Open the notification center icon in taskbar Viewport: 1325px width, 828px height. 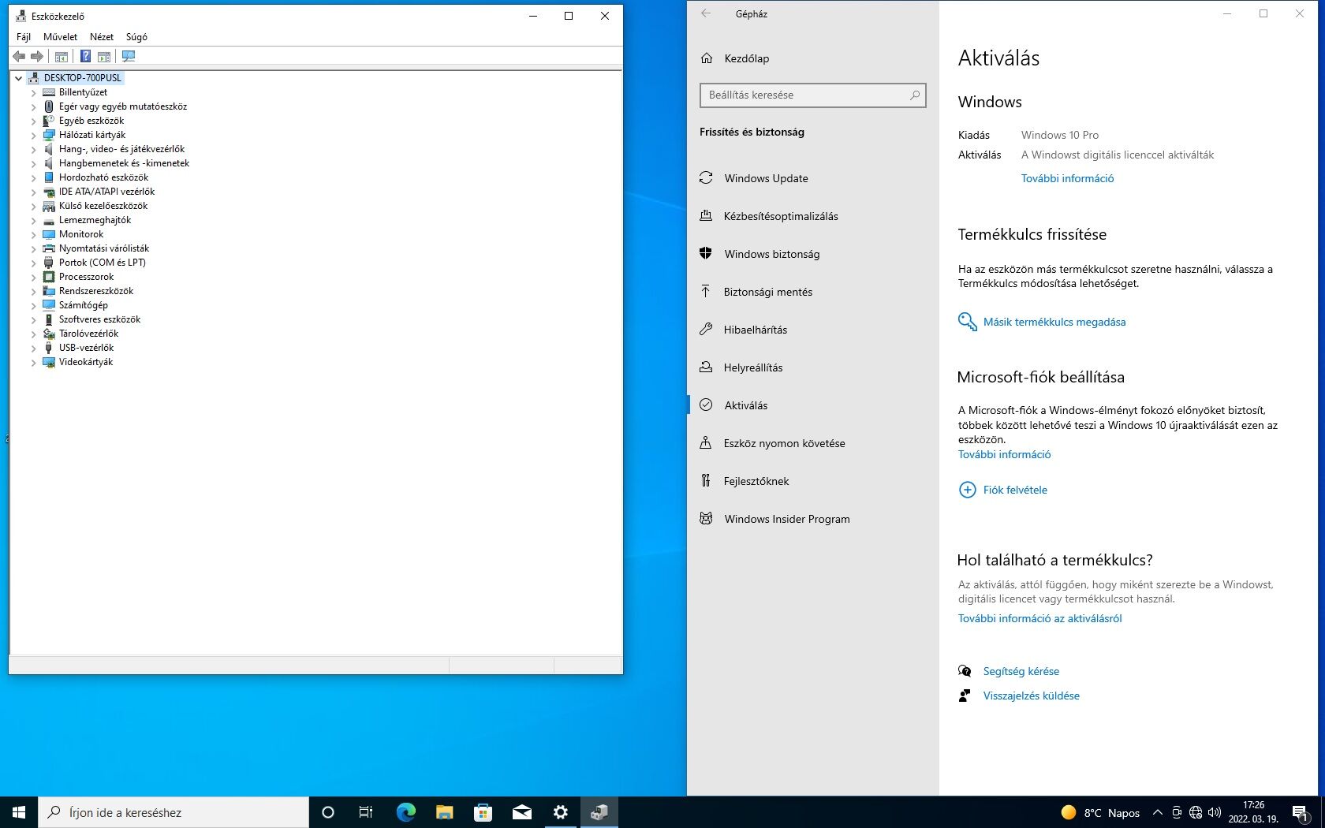1301,812
